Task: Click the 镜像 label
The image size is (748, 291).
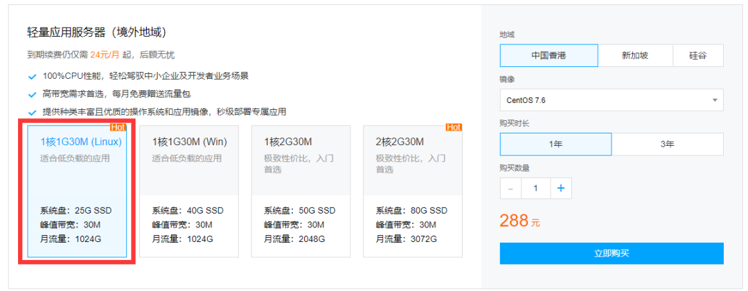Action: pyautogui.click(x=507, y=79)
